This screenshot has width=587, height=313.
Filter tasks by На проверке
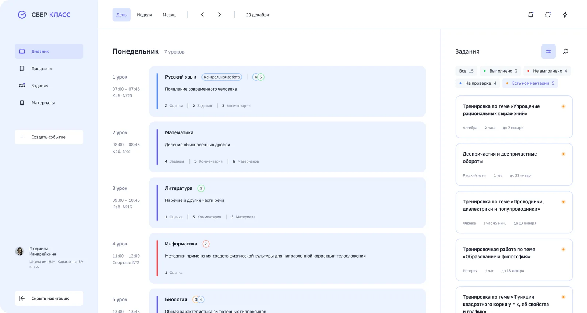(478, 83)
